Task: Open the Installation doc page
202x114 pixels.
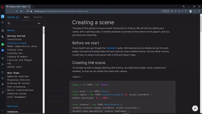Action: coord(15,39)
